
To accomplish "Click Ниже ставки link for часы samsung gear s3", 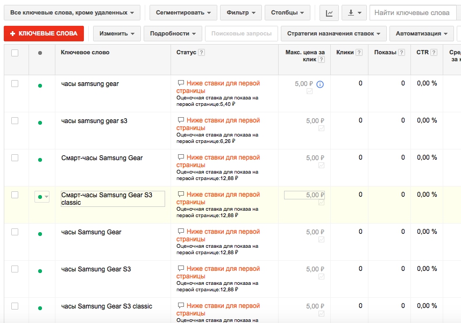I will tap(218, 124).
